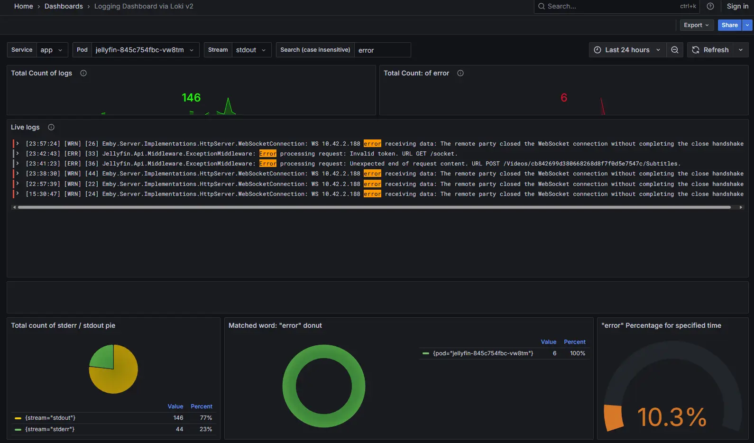Expand the 23:42:43 ERR log line

18,154
